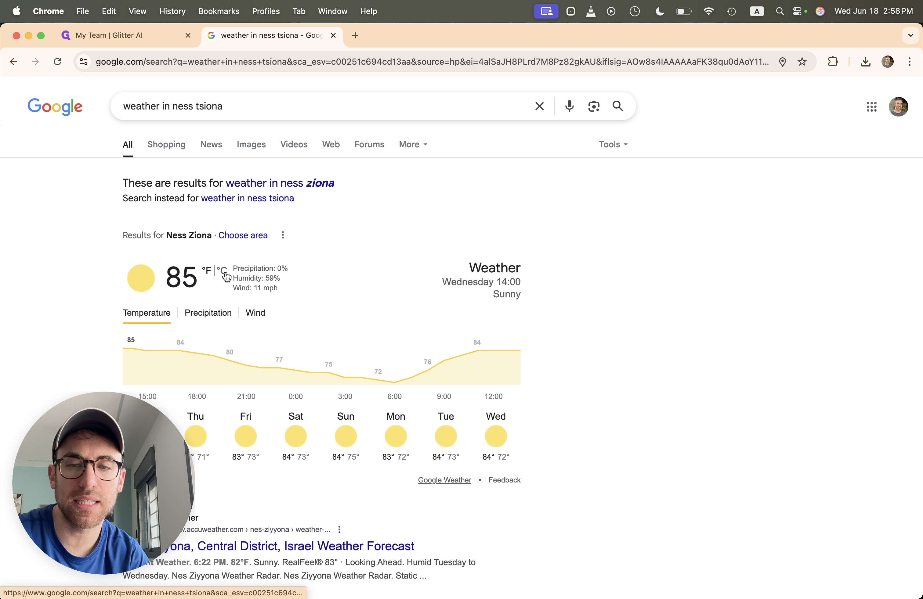Open site information icon in address bar
The image size is (923, 599).
click(84, 62)
